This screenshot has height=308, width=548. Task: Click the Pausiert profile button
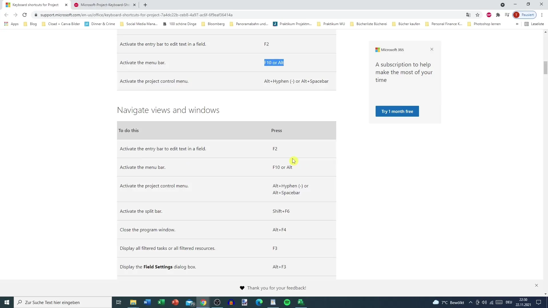coord(525,15)
